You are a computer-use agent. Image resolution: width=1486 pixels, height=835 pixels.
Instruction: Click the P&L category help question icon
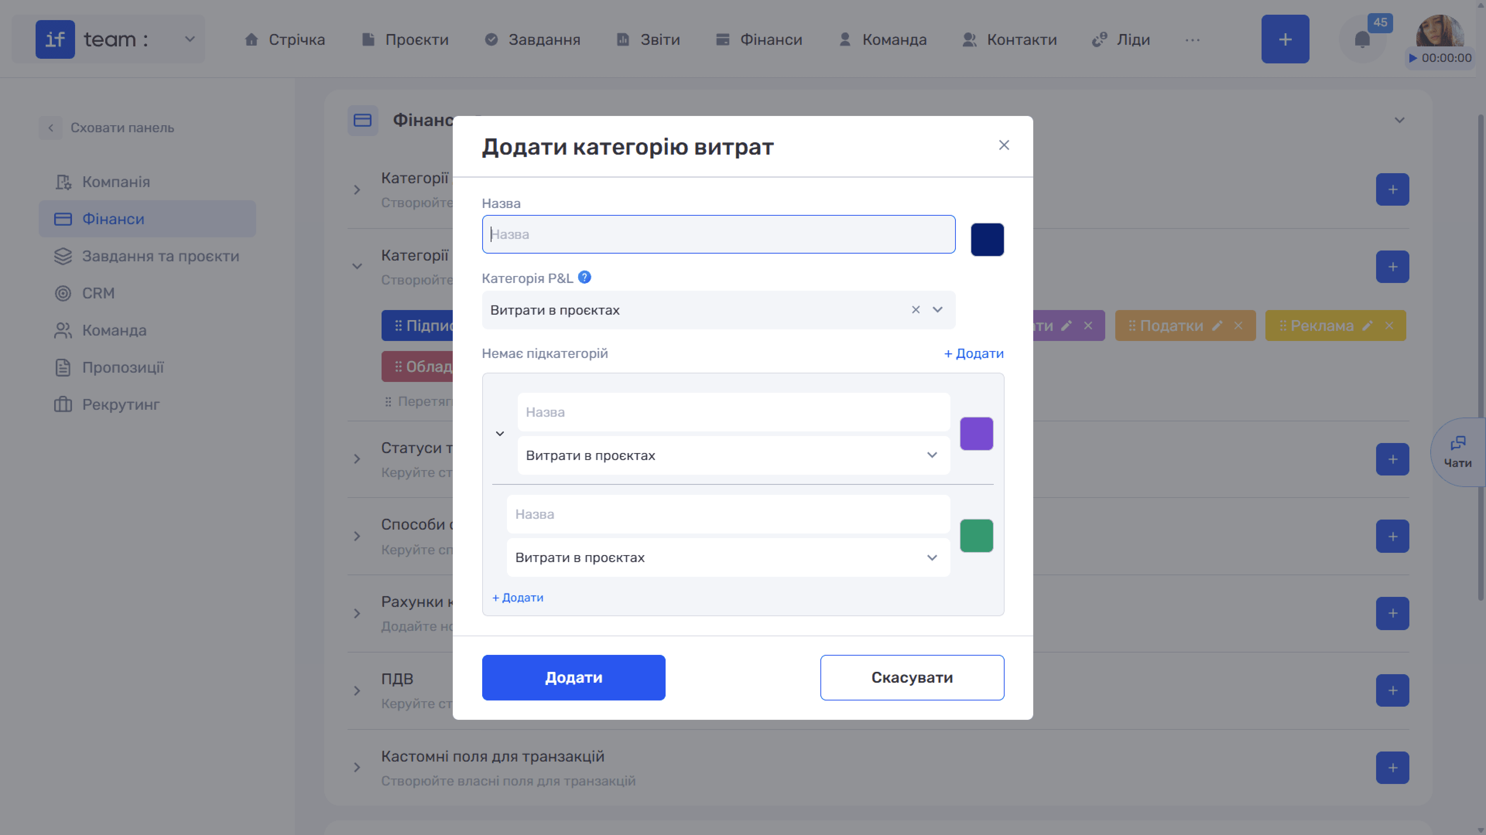pyautogui.click(x=584, y=278)
